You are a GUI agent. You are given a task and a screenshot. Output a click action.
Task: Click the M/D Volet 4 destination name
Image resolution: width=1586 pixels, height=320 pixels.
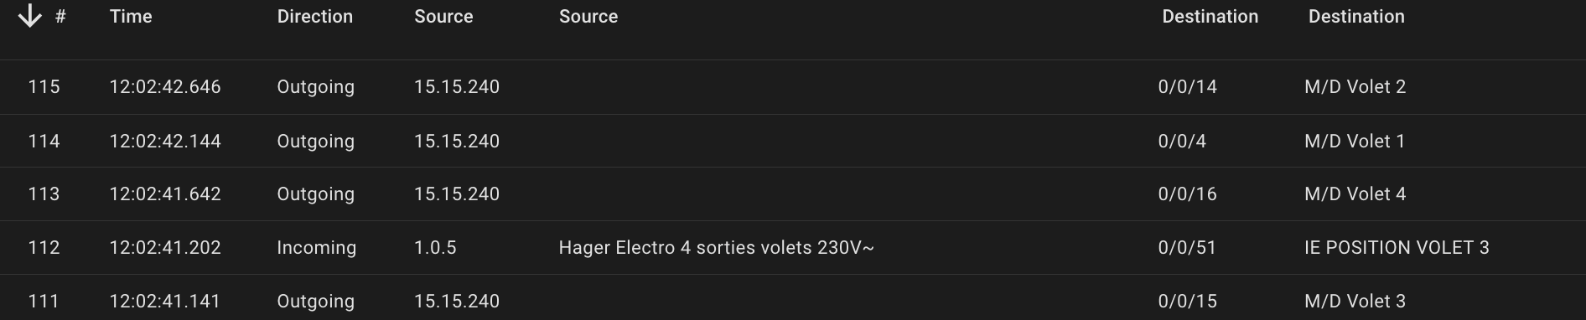click(x=1355, y=194)
